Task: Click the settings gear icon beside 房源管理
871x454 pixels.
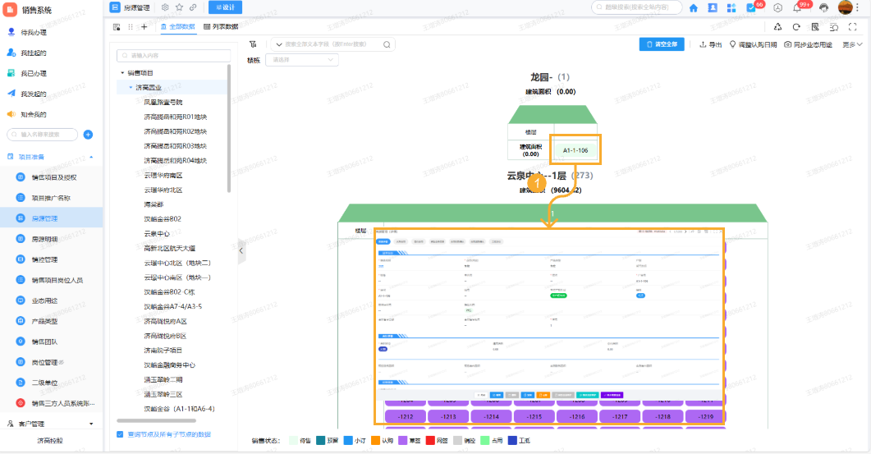Action: (x=165, y=7)
